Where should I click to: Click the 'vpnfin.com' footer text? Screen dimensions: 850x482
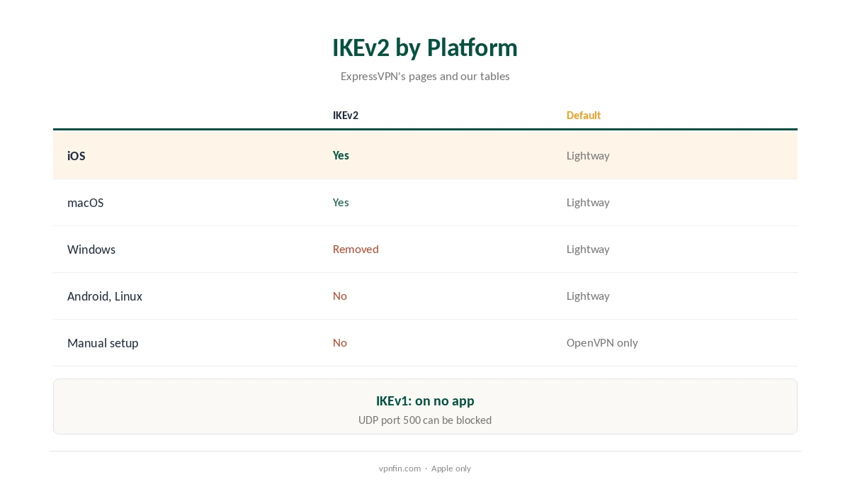tap(399, 468)
